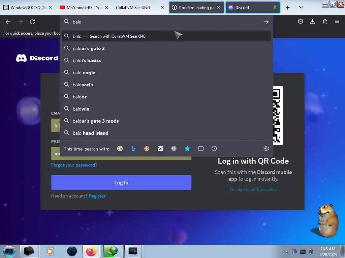
Task: Search this time with DuckDuckGo icon
Action: (x=147, y=149)
